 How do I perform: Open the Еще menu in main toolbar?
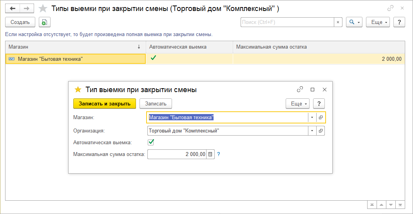378,22
